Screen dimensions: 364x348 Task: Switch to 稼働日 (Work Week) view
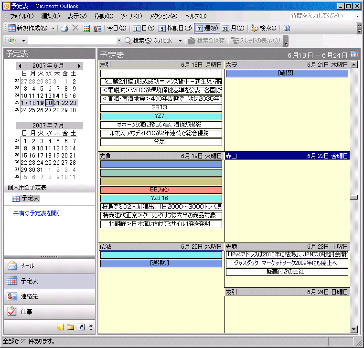pos(175,28)
